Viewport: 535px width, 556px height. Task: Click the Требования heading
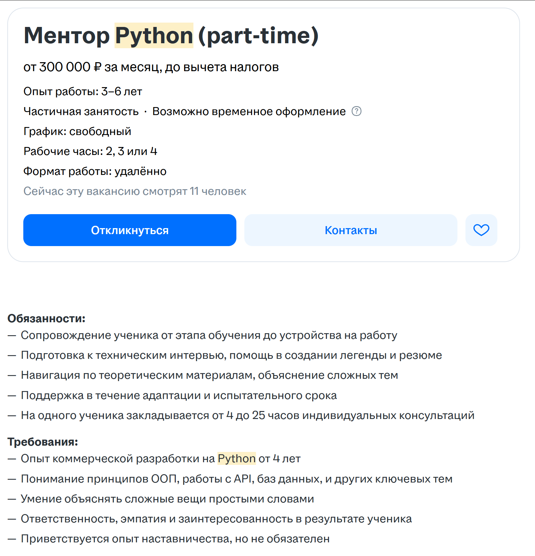pos(43,442)
